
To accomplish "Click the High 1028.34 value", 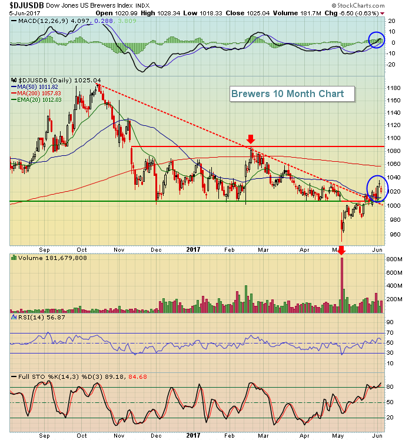I will [160, 13].
